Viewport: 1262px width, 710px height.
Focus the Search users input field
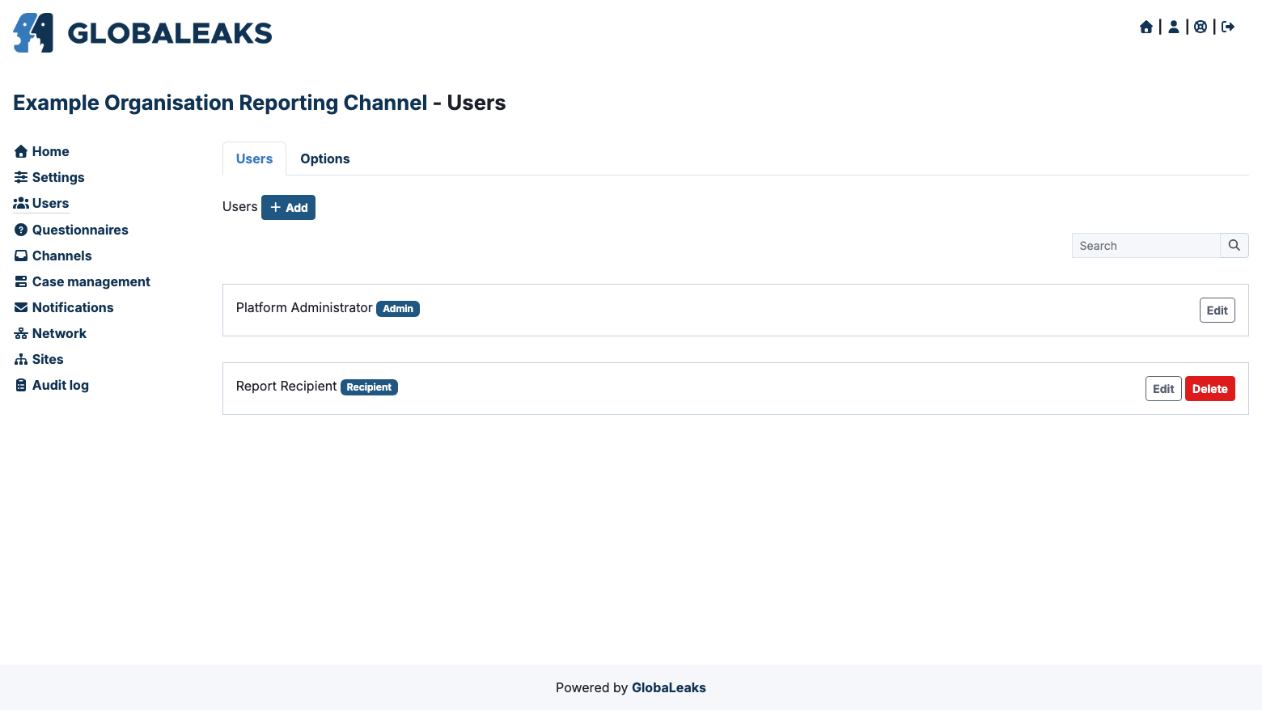pyautogui.click(x=1146, y=245)
